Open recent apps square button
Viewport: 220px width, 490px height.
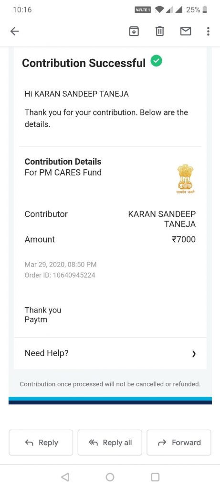click(155, 477)
